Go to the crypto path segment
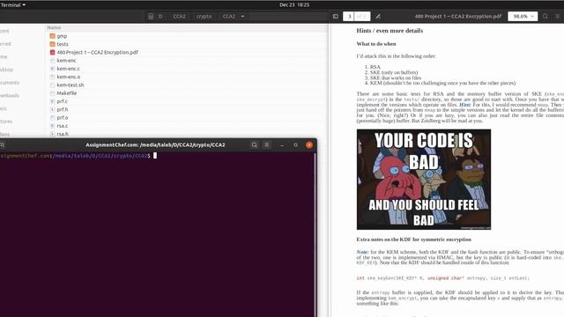Viewport: 564px width, 317px height. coord(204,16)
